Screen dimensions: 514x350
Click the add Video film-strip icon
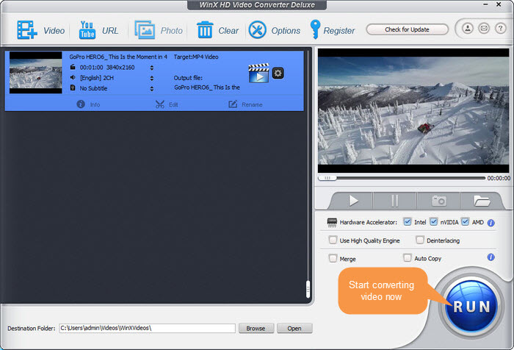[27, 30]
